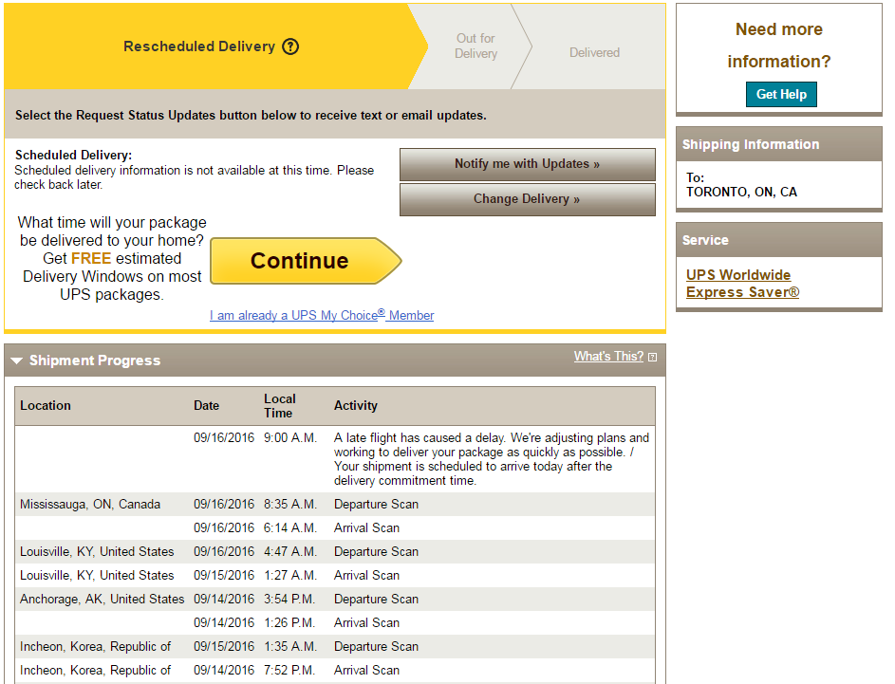Image resolution: width=895 pixels, height=684 pixels.
Task: Click the Get Help button
Action: (x=781, y=94)
